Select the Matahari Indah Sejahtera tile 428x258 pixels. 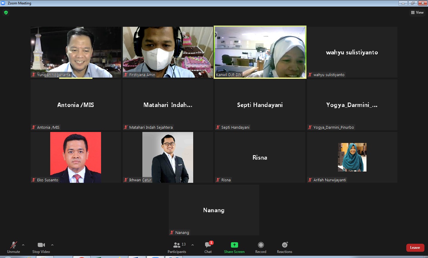(x=168, y=105)
